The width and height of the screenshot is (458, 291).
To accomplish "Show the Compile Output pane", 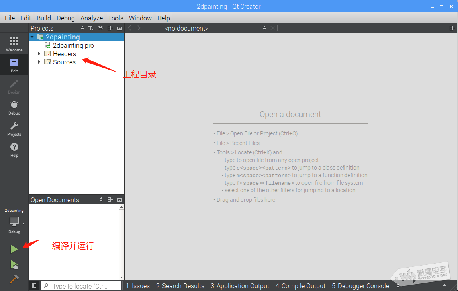I will 300,286.
